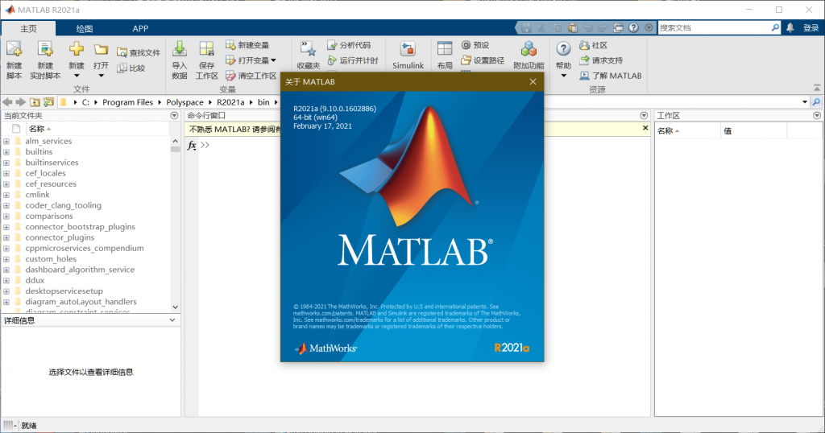Open 附加功能 add-ons
The width and height of the screenshot is (825, 433).
click(529, 56)
